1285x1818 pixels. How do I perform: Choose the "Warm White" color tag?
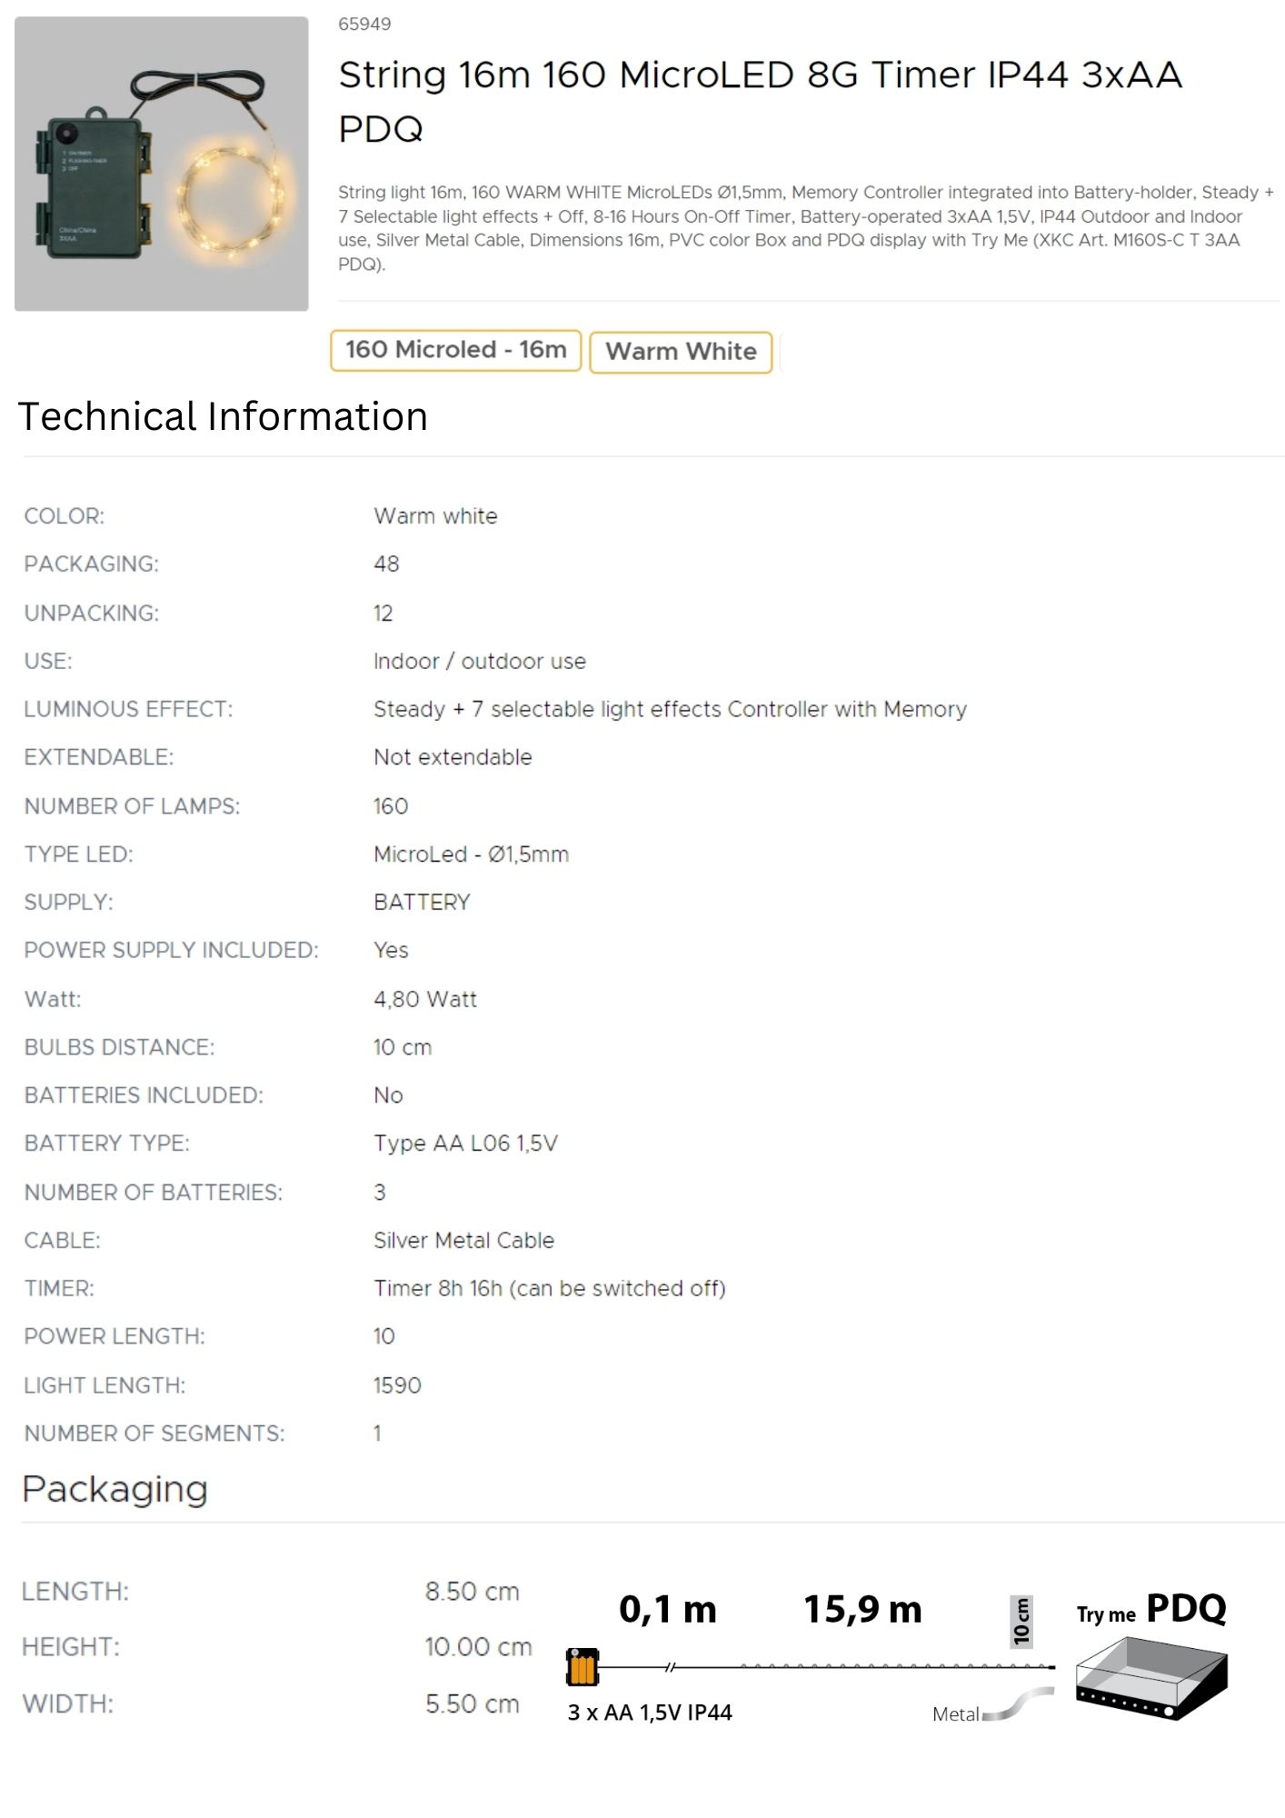point(681,352)
